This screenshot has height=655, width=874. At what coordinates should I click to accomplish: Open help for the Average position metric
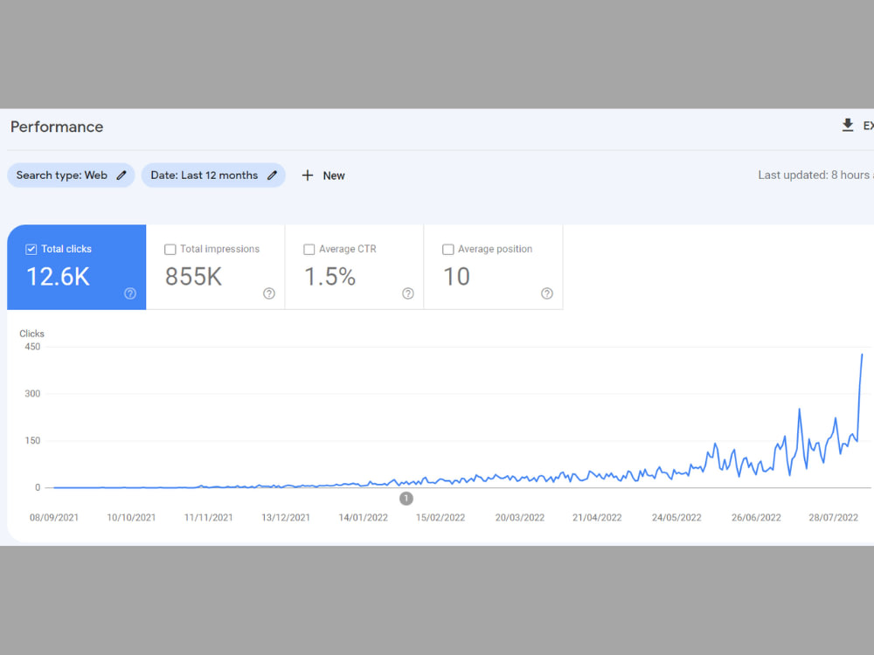pos(546,293)
